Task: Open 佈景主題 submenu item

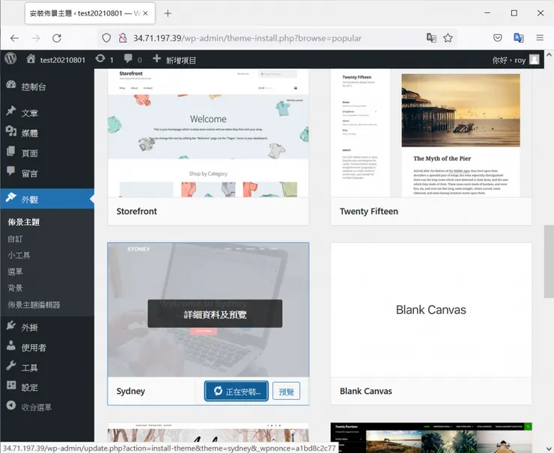Action: [x=24, y=222]
